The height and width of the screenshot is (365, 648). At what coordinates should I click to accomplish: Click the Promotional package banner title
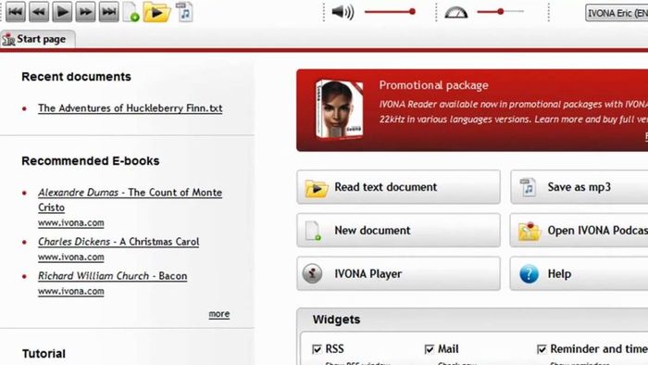[x=433, y=85]
